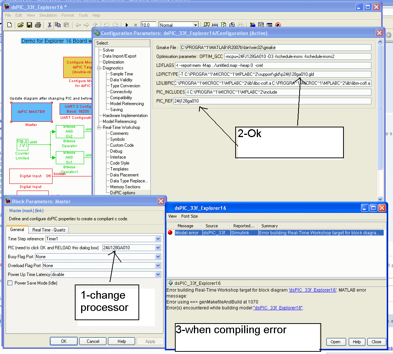
Task: Click the Paste clipboard icon
Action: pyautogui.click(x=66, y=25)
